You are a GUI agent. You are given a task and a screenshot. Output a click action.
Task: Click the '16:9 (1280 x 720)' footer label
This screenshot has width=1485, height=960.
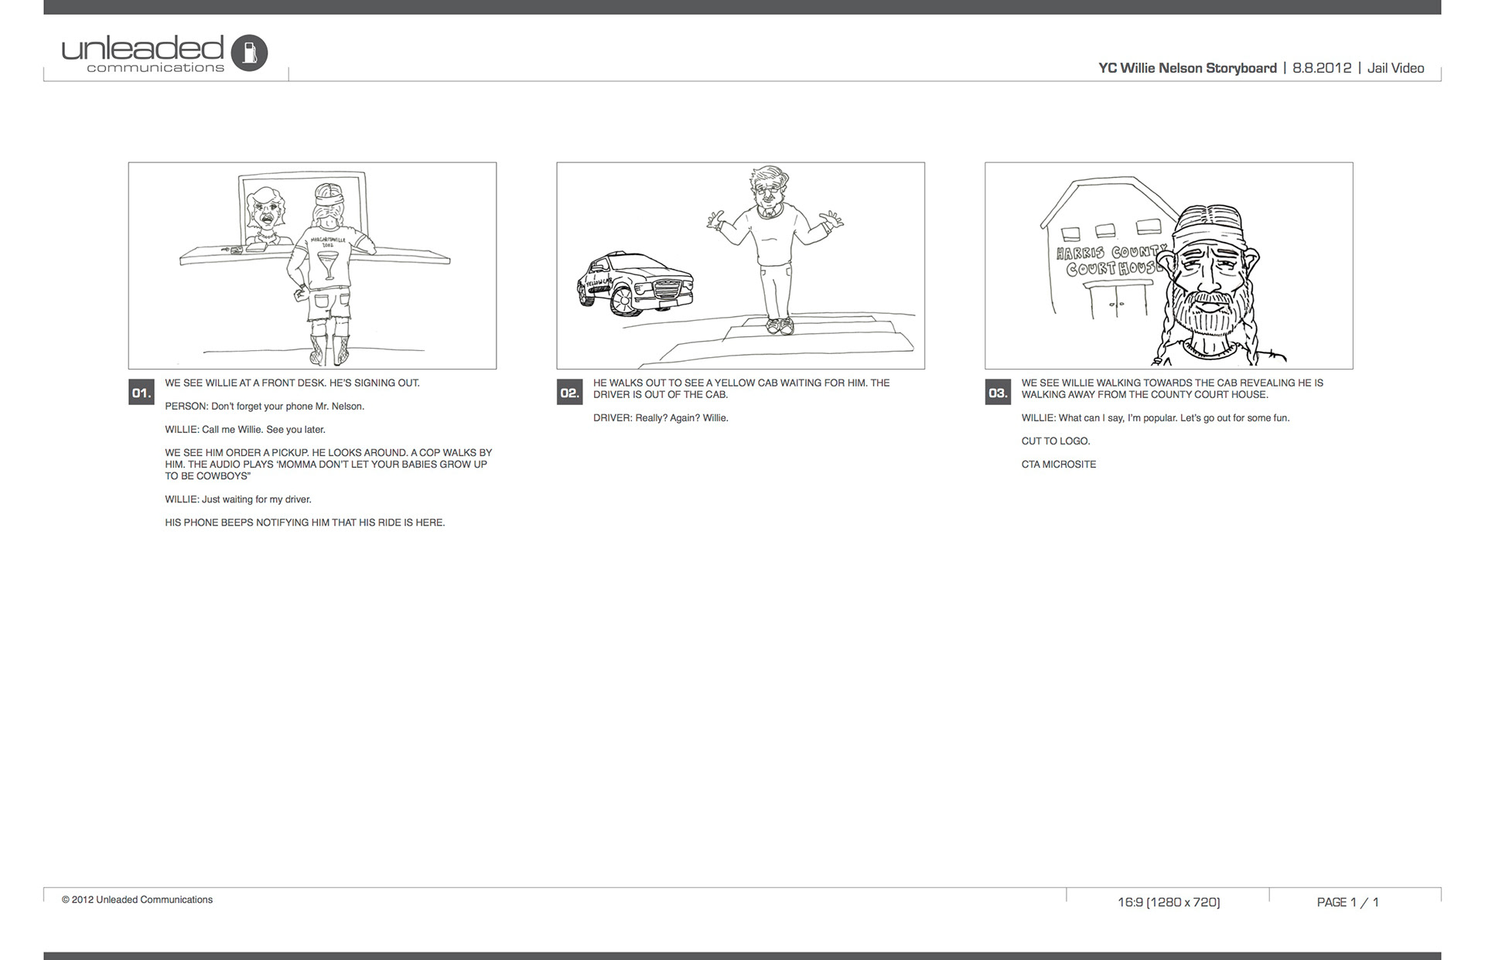pyautogui.click(x=1169, y=902)
